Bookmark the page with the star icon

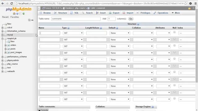pos(186,3)
